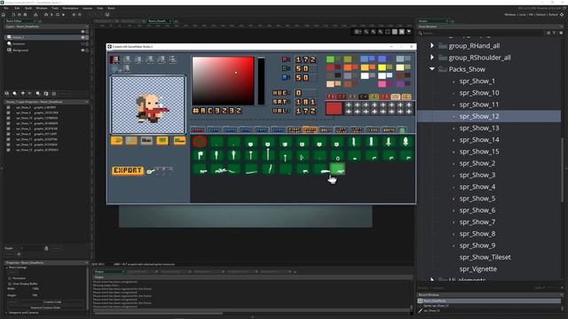Click the HUE value field showing 0
Image resolution: width=568 pixels, height=319 pixels.
coord(305,93)
